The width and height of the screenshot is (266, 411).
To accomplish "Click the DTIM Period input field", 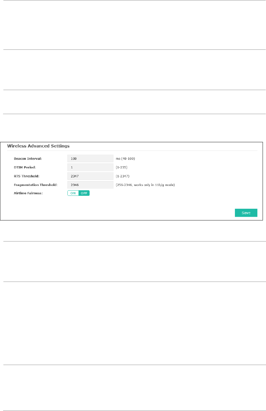I will pyautogui.click(x=91, y=167).
